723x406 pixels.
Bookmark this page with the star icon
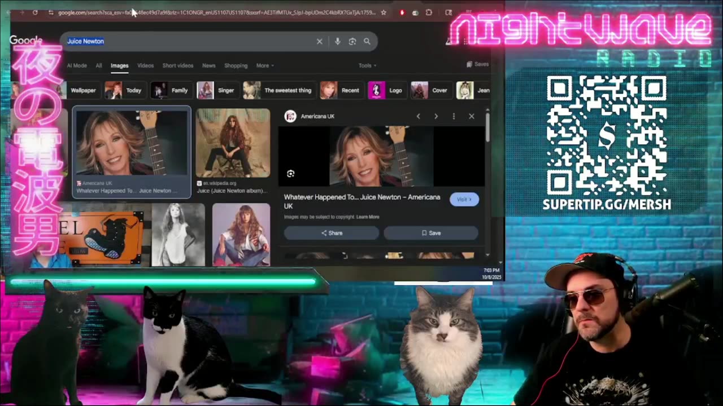pos(384,12)
